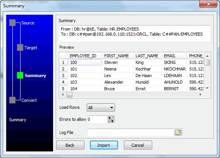Click the EMPLOYEE_ID column header

pyautogui.click(x=85, y=56)
